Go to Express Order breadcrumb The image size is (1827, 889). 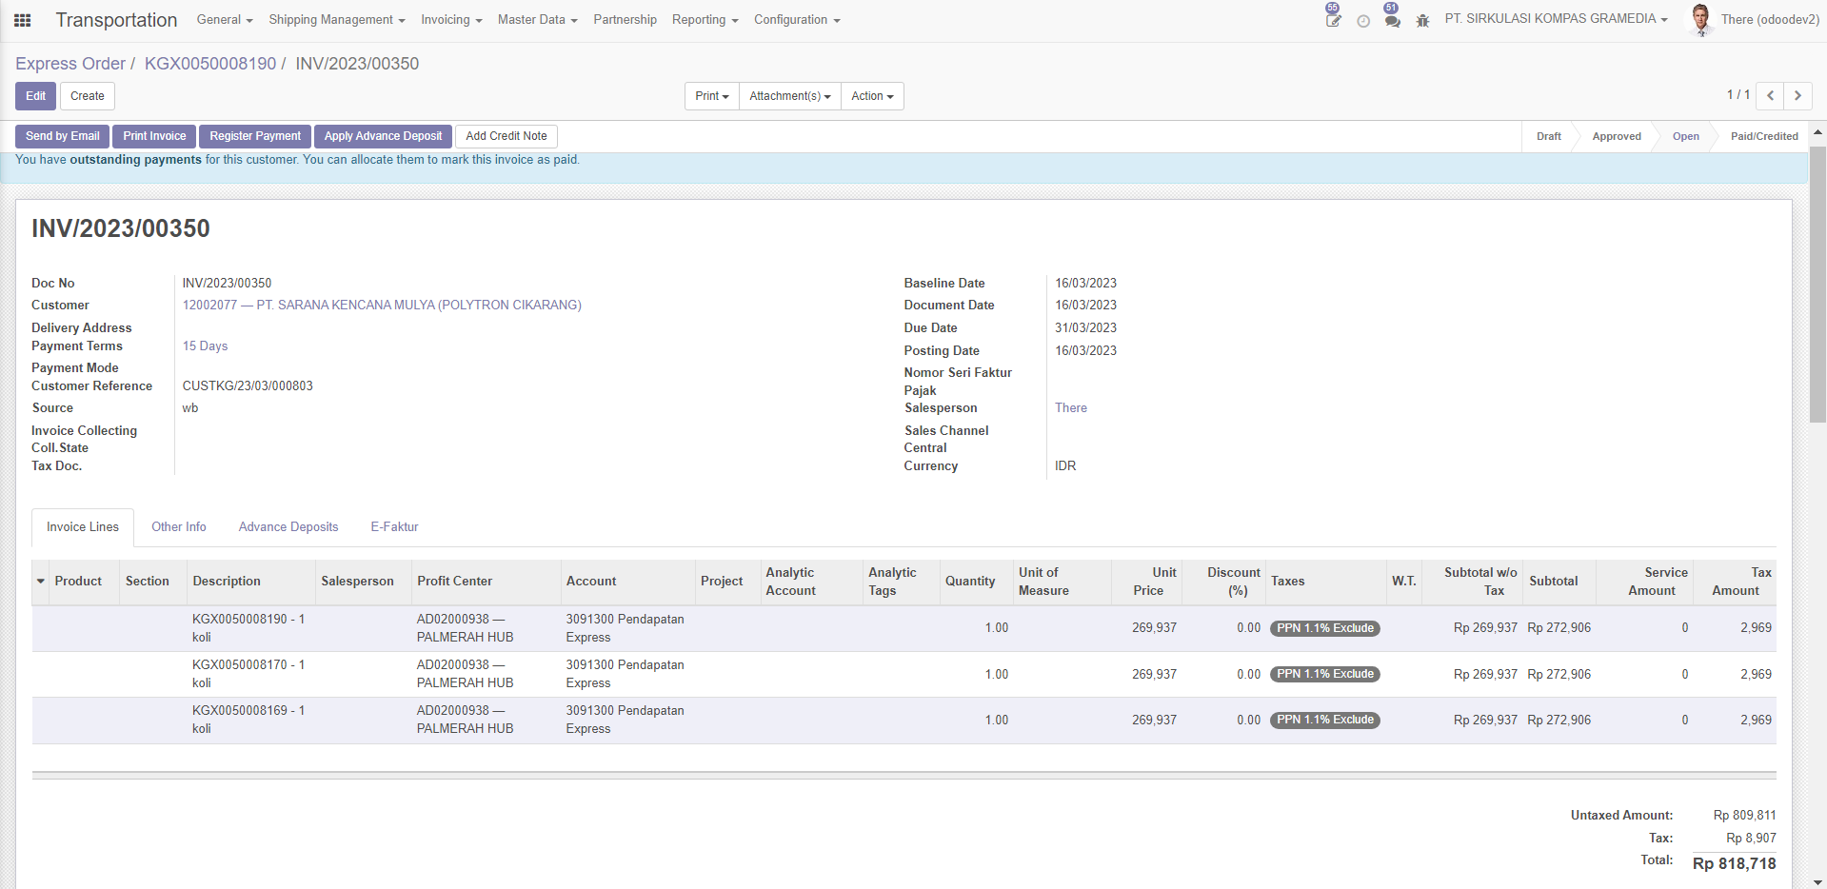70,64
